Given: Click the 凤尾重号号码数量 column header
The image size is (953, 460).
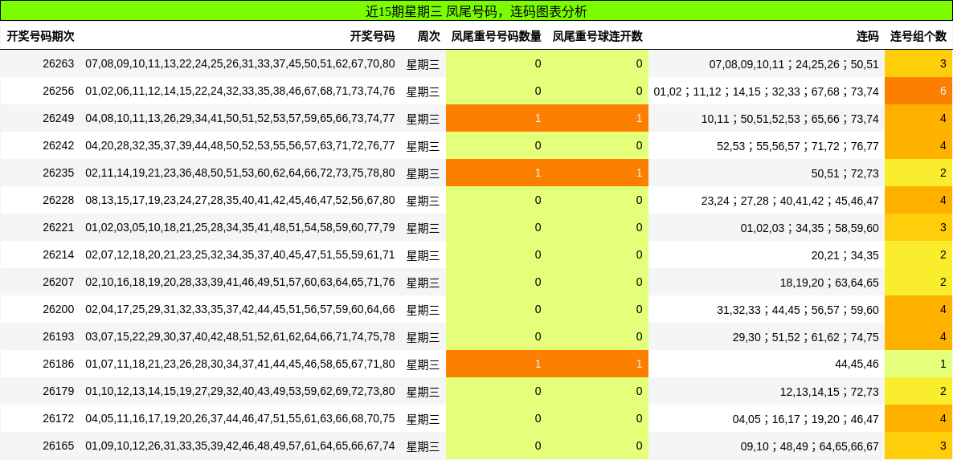Looking at the screenshot, I should [496, 36].
